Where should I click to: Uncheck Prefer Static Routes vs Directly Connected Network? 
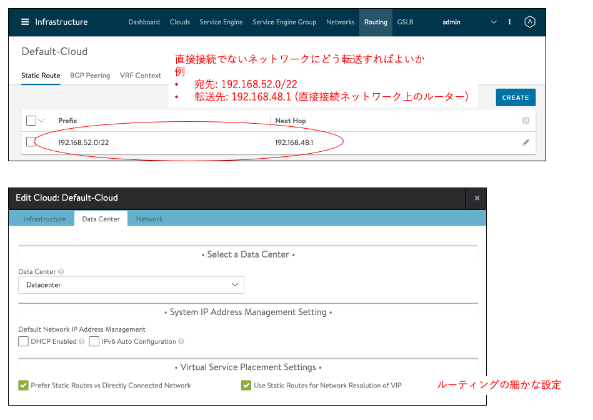(24, 385)
